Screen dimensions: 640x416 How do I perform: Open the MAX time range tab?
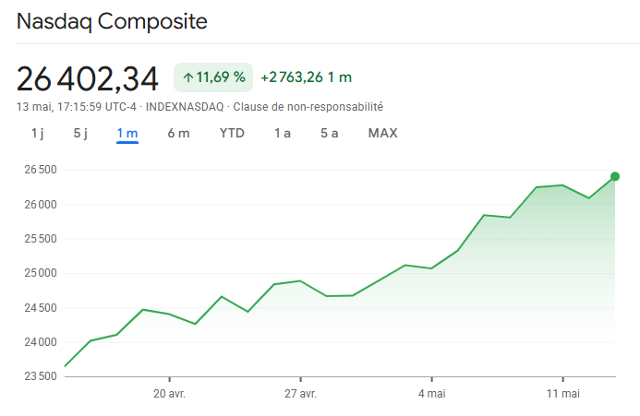click(383, 134)
